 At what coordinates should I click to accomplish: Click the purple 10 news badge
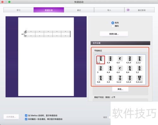point(128,10)
